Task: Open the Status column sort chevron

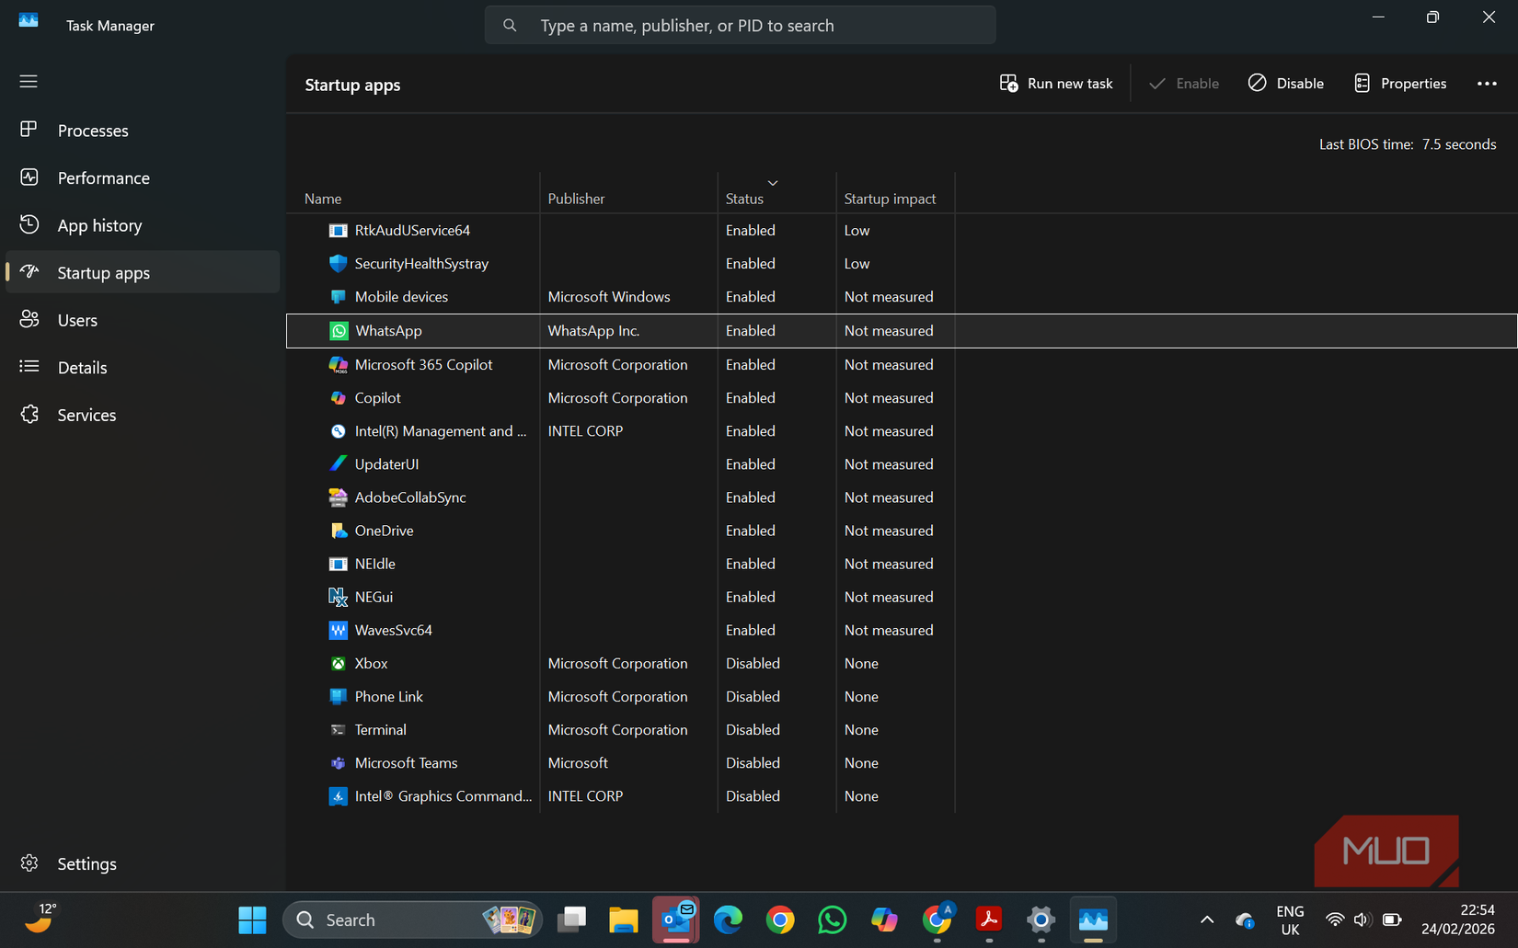Action: pos(773,183)
